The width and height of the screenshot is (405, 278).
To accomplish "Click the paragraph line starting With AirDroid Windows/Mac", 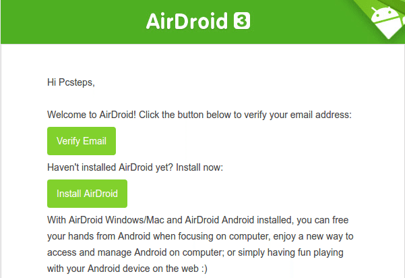I will point(198,220).
